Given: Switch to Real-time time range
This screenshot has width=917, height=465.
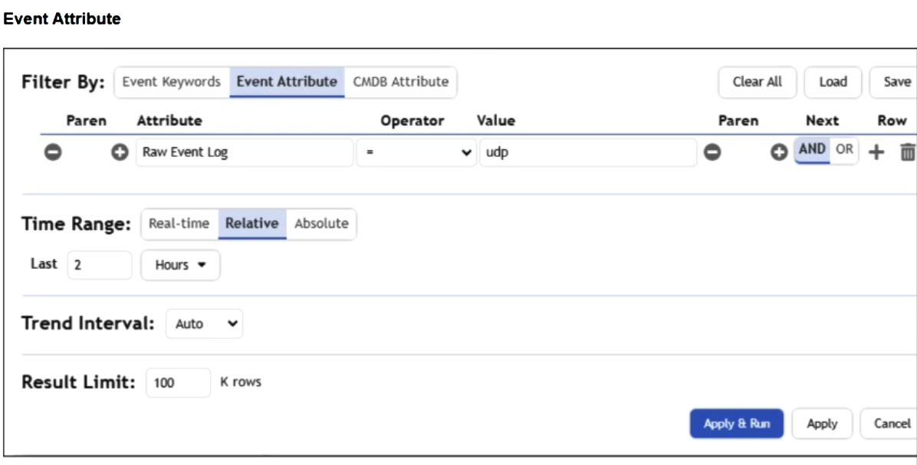Looking at the screenshot, I should click(x=179, y=224).
